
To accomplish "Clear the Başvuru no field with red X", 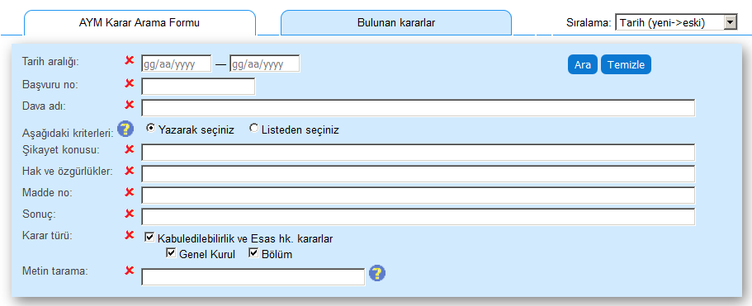I will point(129,83).
